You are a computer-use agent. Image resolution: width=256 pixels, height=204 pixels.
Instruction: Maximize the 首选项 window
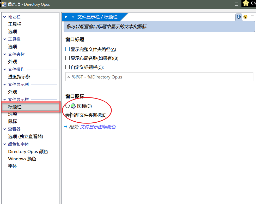click(236, 4)
